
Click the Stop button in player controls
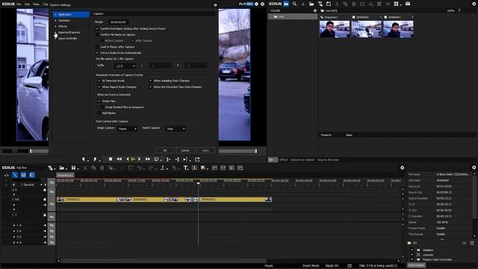coord(111,159)
